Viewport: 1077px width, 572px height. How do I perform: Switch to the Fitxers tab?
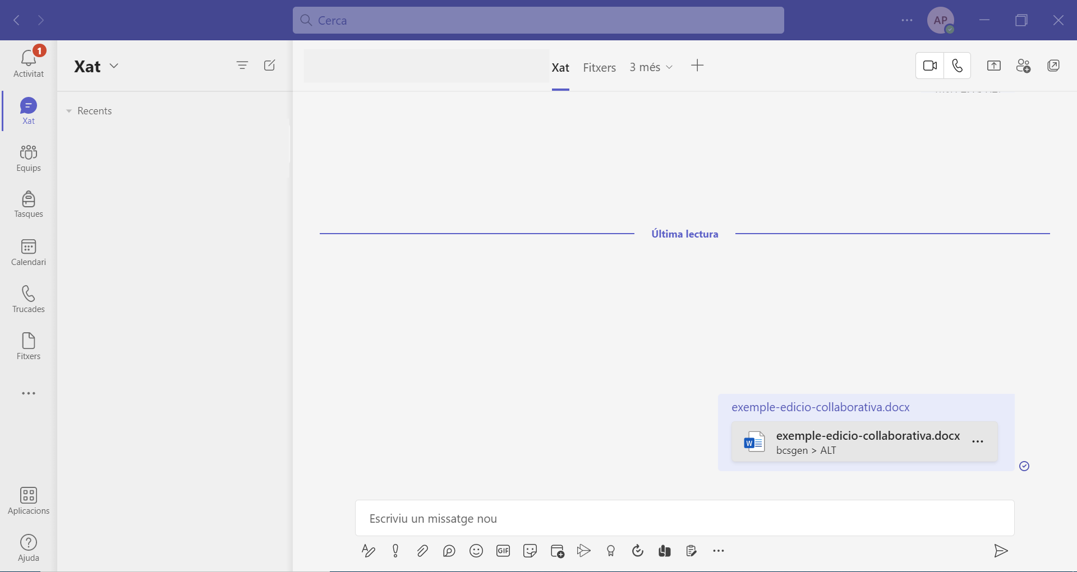coord(599,67)
